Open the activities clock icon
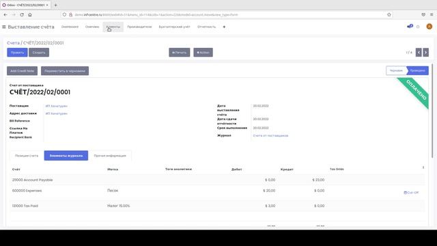The height and width of the screenshot is (246, 437). (418, 27)
